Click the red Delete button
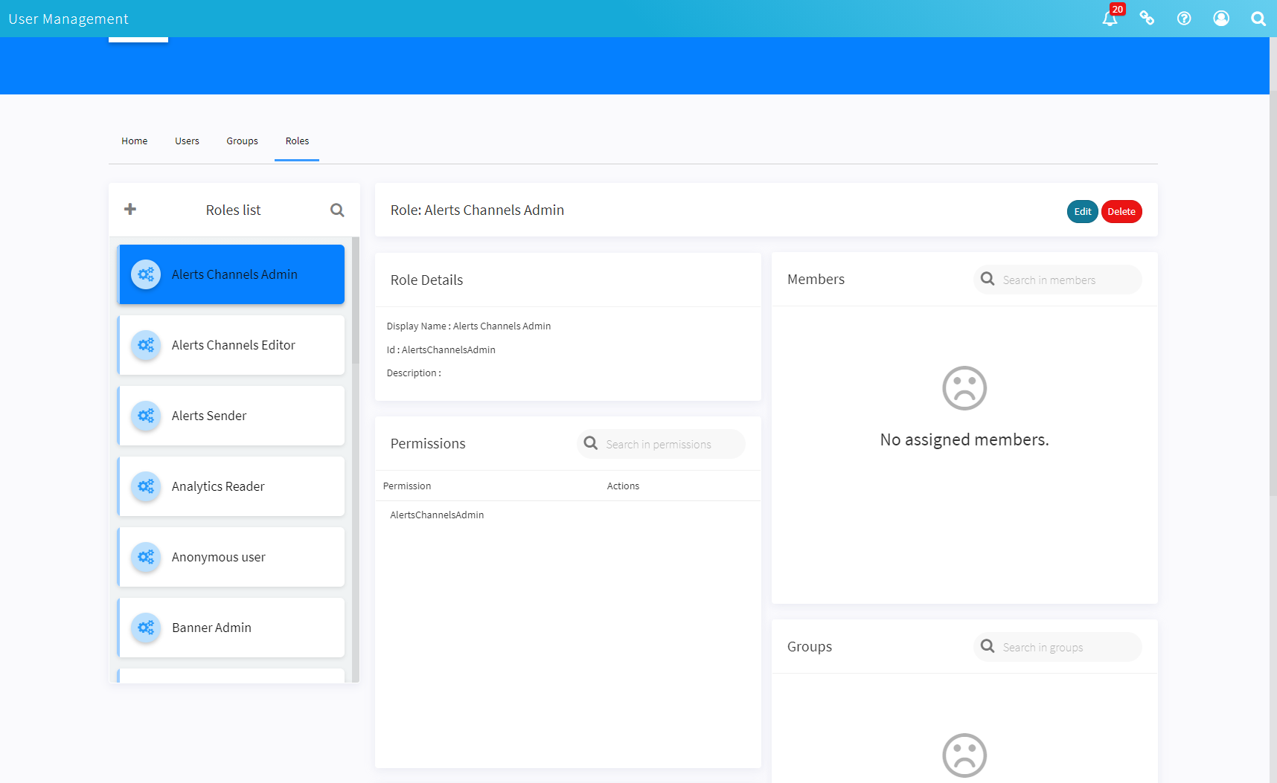 coord(1121,211)
